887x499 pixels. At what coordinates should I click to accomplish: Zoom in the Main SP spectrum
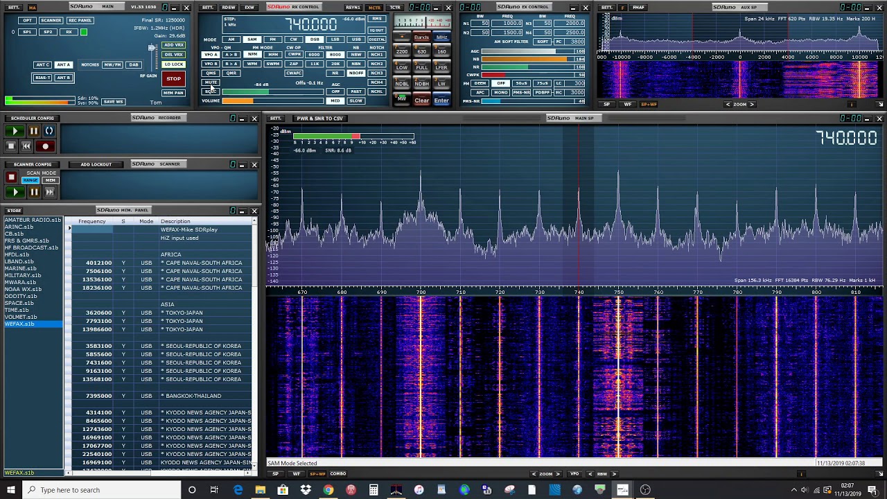click(558, 474)
